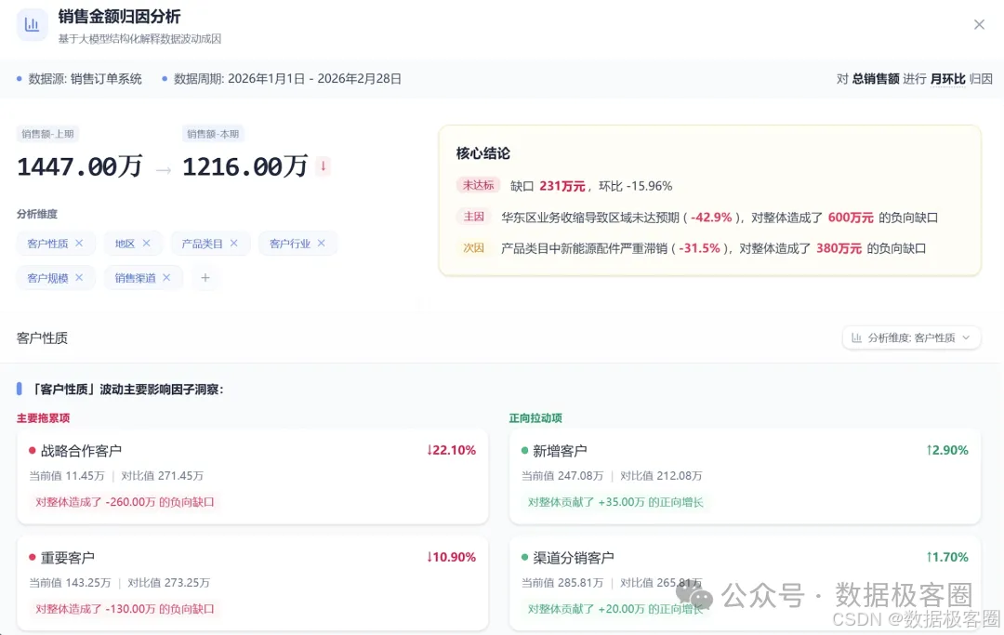Screen dimensions: 1004x635
Task: Click the chart icon in dimension dropdown
Action: pyautogui.click(x=856, y=337)
